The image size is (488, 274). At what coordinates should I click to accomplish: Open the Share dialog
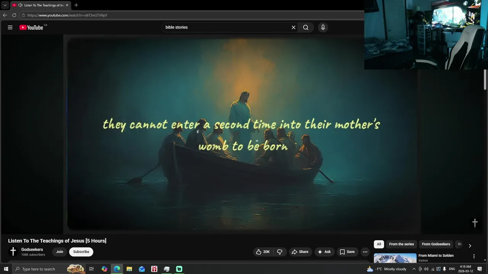pos(300,252)
